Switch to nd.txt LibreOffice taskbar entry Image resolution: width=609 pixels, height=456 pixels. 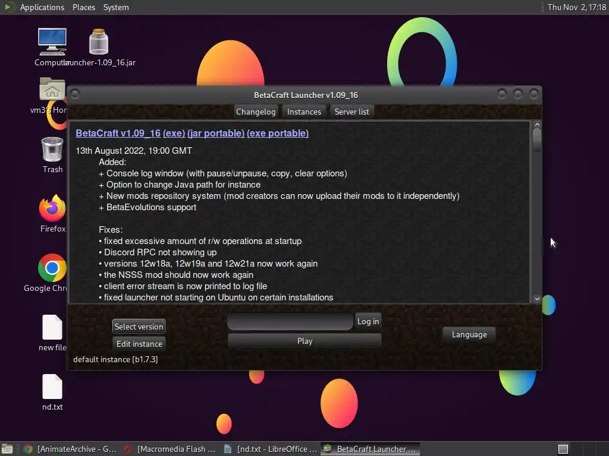point(271,449)
